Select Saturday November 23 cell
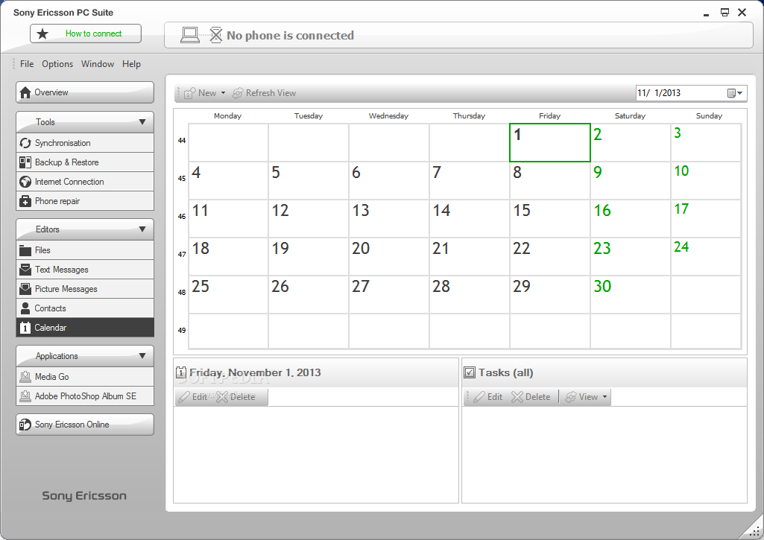This screenshot has width=764, height=540. click(x=631, y=257)
